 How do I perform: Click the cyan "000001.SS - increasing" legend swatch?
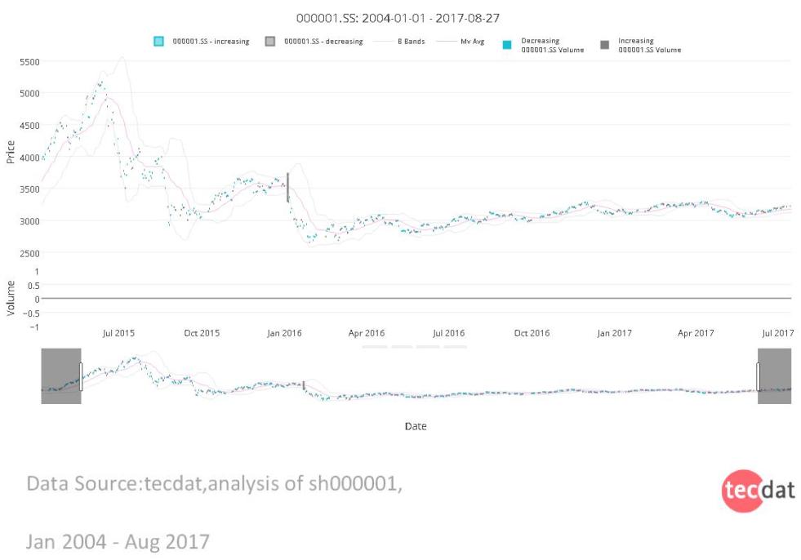(x=159, y=42)
